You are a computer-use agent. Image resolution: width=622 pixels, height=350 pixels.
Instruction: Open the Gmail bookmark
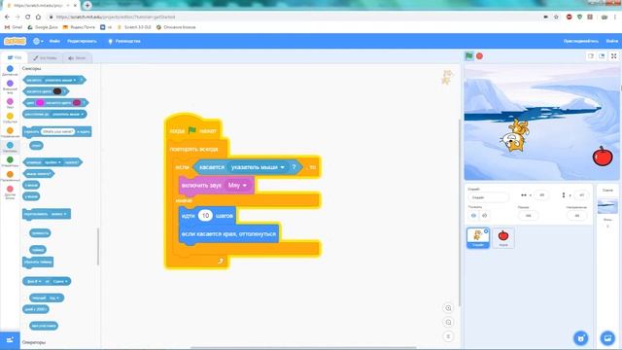click(14, 27)
